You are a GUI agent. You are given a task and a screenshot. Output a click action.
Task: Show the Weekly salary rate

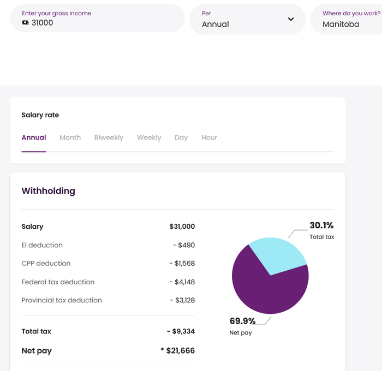(149, 138)
